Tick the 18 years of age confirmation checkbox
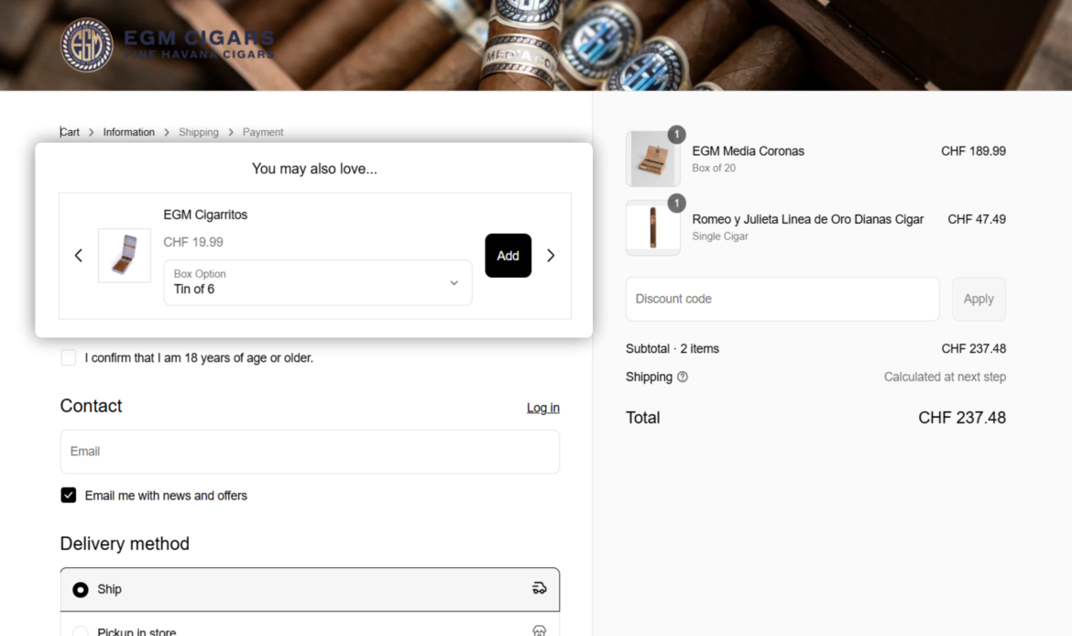The width and height of the screenshot is (1072, 636). [69, 357]
